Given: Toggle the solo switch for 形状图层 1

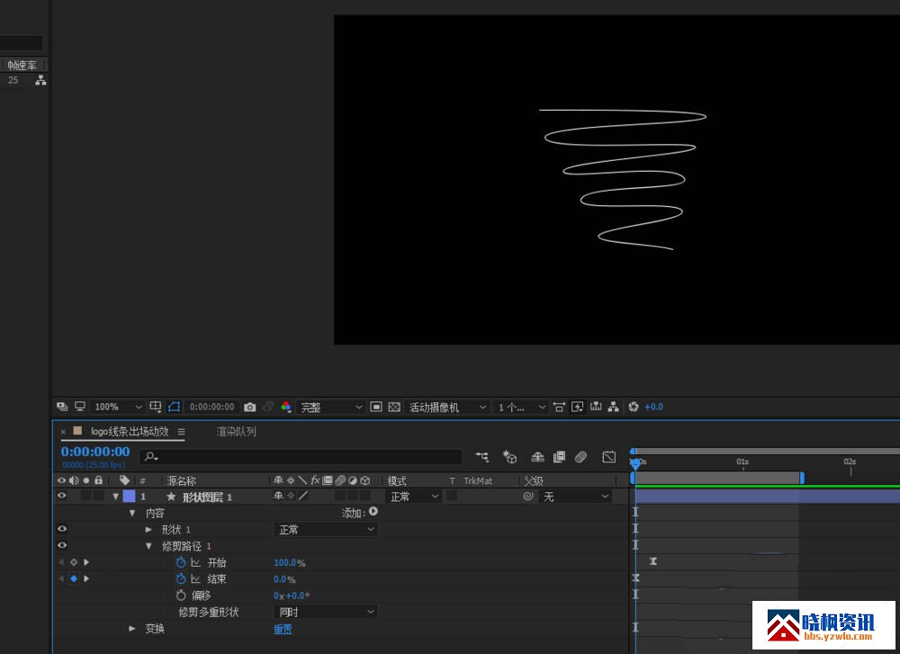Looking at the screenshot, I should (86, 496).
